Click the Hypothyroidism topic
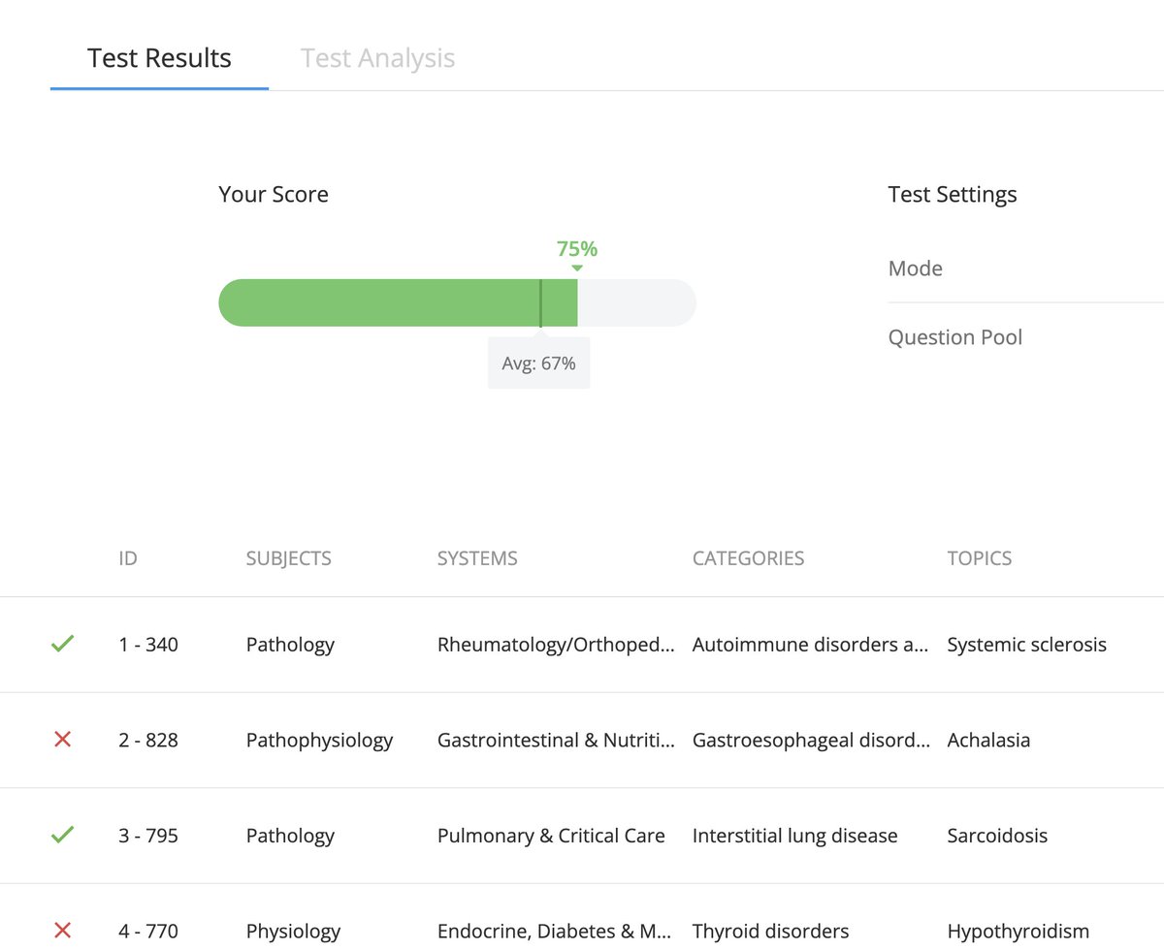Screen dimensions: 1164x950 coord(1018,932)
